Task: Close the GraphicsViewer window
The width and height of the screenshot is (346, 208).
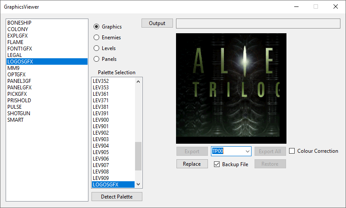Action: tap(336, 6)
